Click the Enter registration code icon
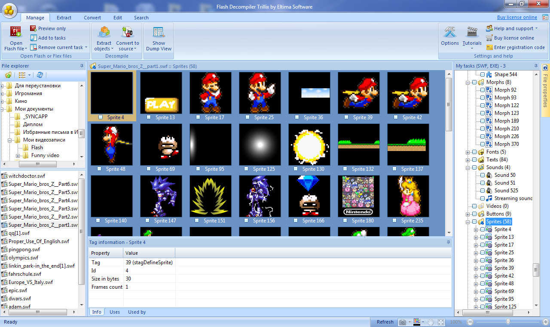This screenshot has height=327, width=550. pyautogui.click(x=489, y=47)
